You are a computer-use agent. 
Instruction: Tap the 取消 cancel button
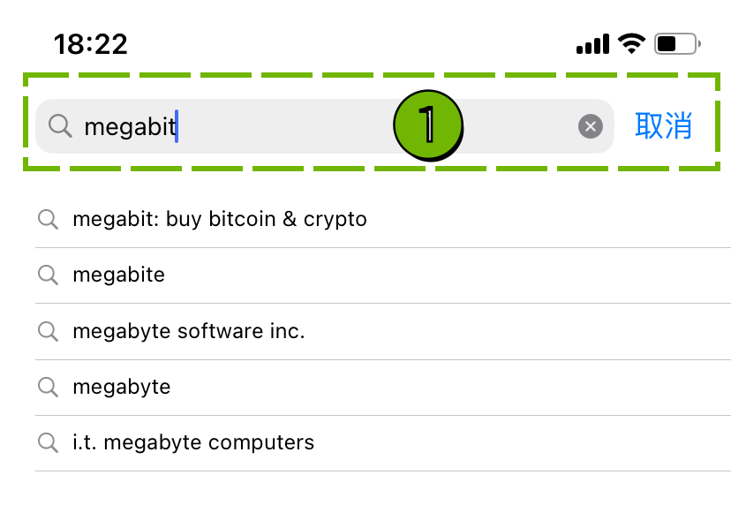(663, 126)
